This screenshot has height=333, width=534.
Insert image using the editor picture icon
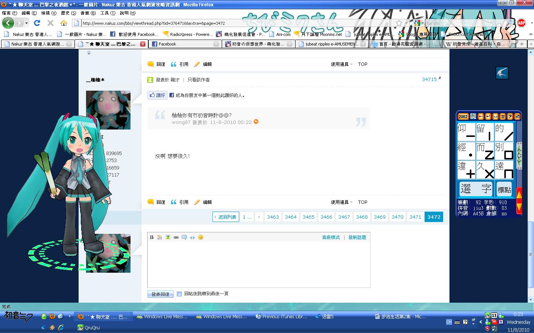(x=168, y=237)
